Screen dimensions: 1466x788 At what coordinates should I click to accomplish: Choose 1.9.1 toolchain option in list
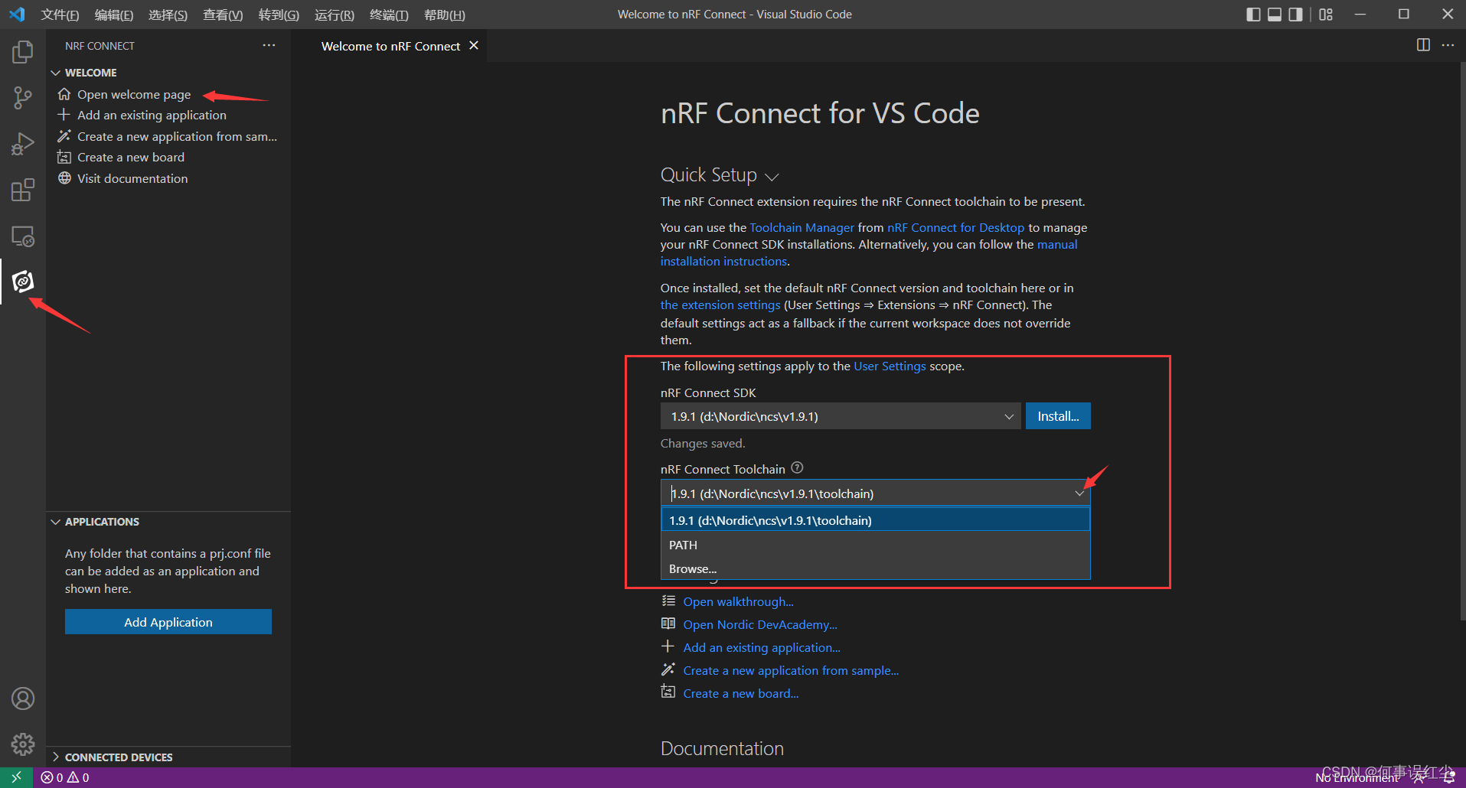(875, 520)
